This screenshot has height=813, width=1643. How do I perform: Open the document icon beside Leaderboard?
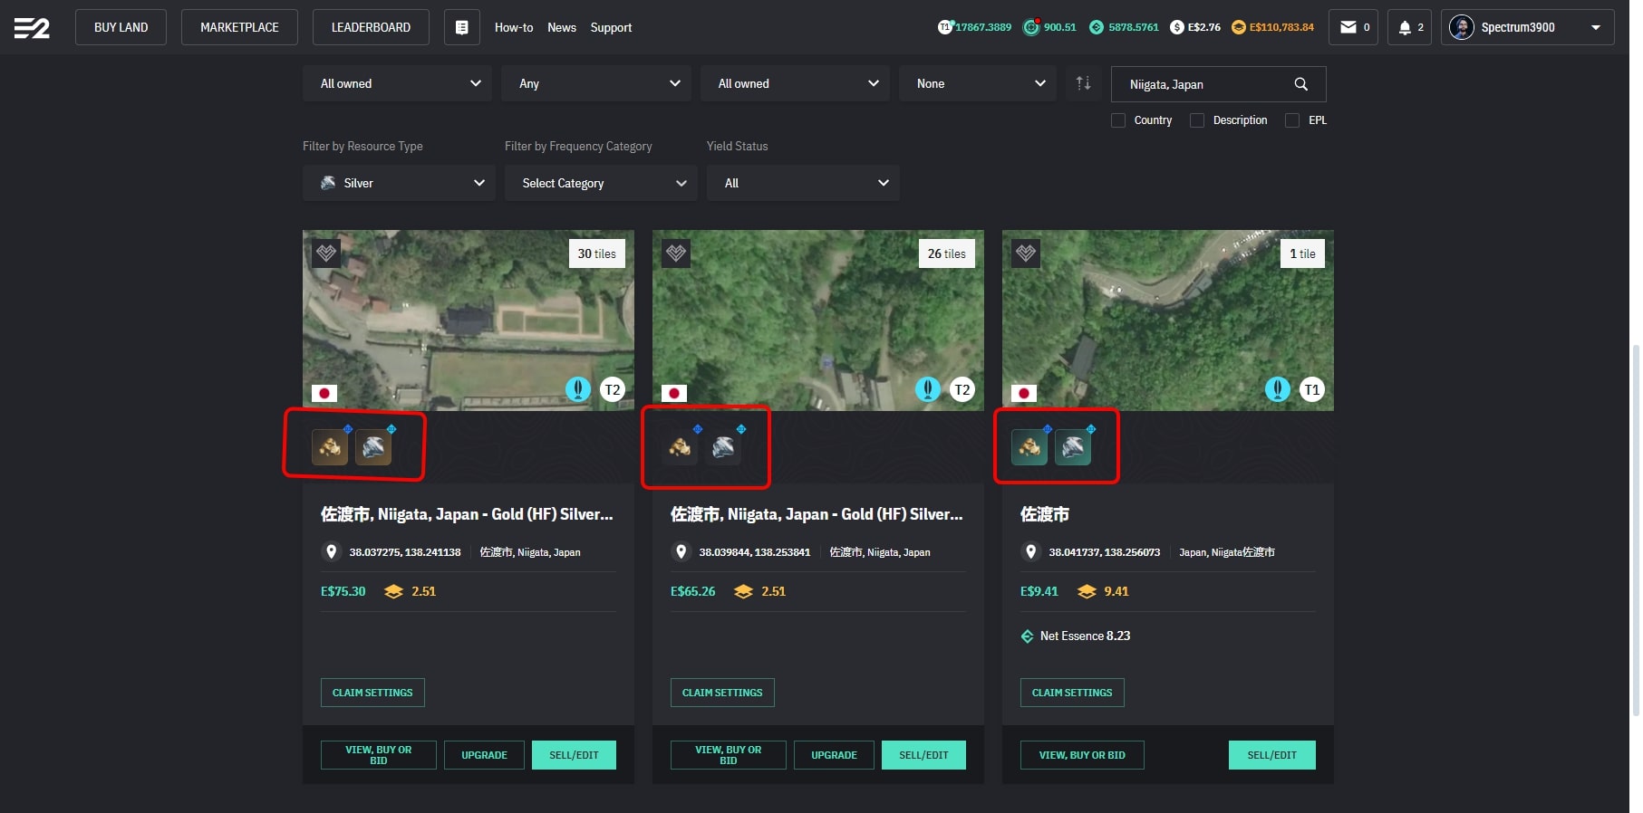[x=461, y=27]
